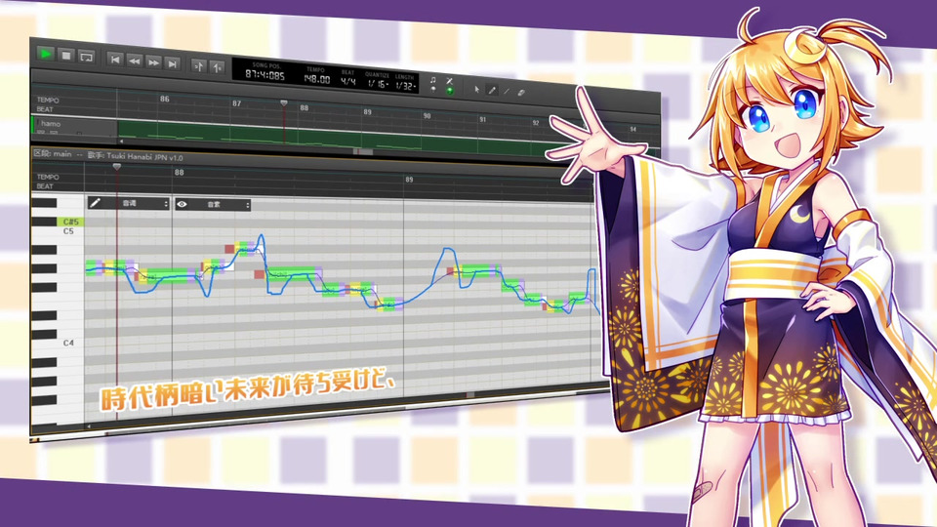Image resolution: width=937 pixels, height=527 pixels.
Task: Click the piano-roll bottom scroll-left arrow
Action: click(89, 426)
